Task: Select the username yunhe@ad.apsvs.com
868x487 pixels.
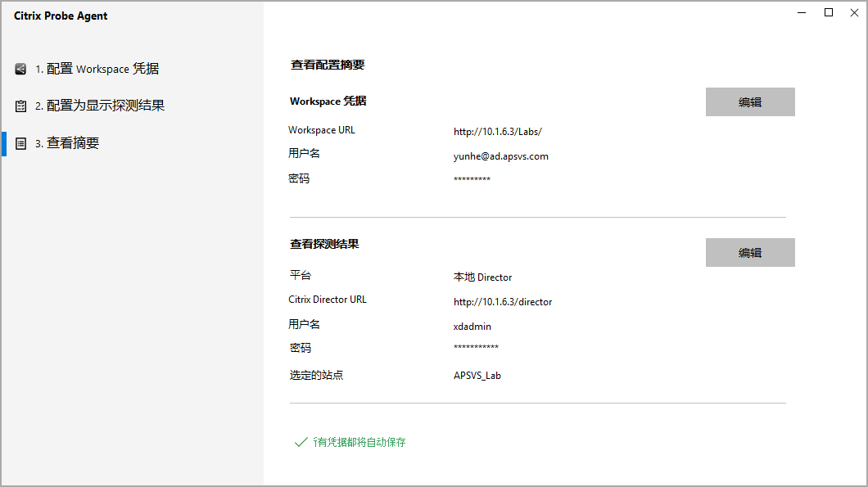Action: click(x=500, y=156)
